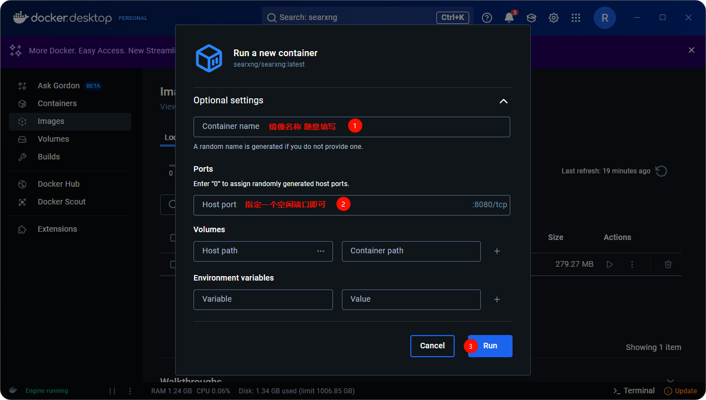
Task: Delete the image with trash icon
Action: [x=668, y=264]
